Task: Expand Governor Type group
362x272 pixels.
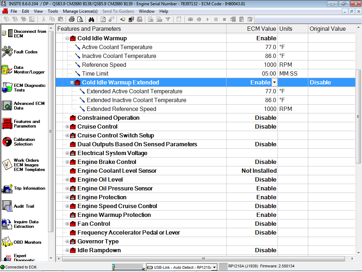Action: (x=67, y=242)
